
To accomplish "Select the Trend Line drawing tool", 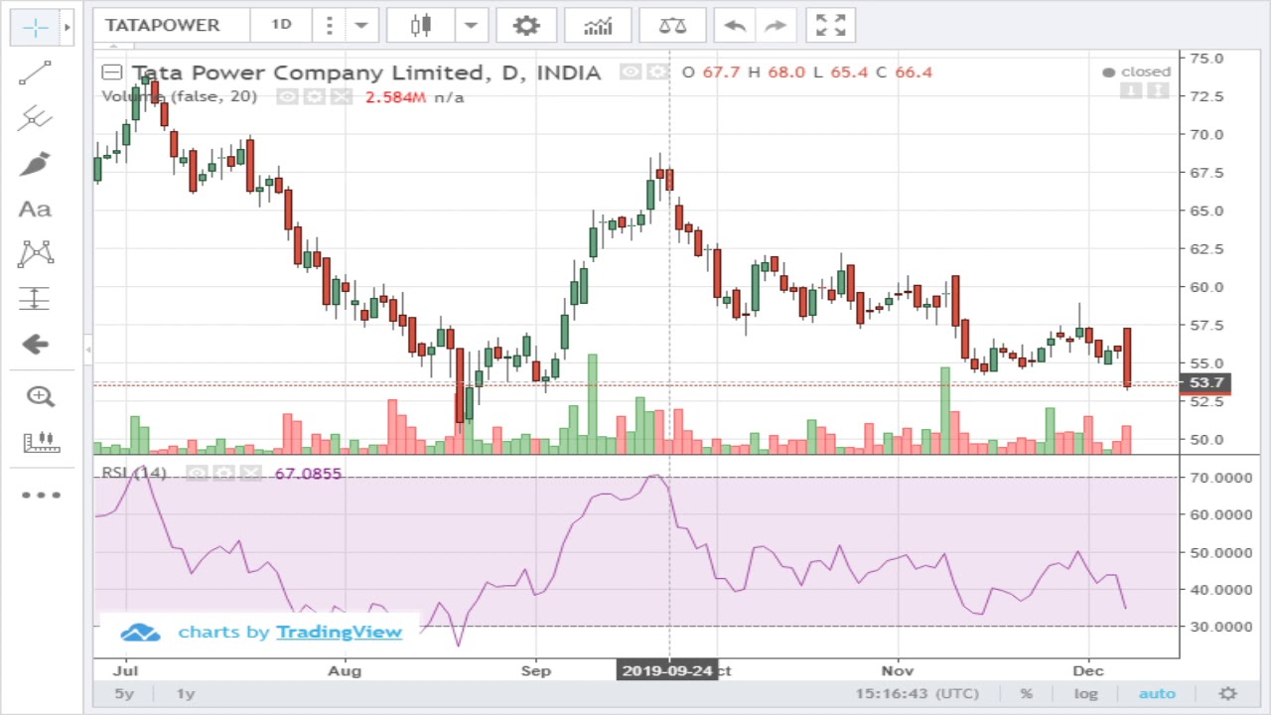I will tap(36, 73).
